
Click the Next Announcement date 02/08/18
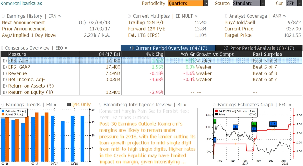tap(99, 22)
